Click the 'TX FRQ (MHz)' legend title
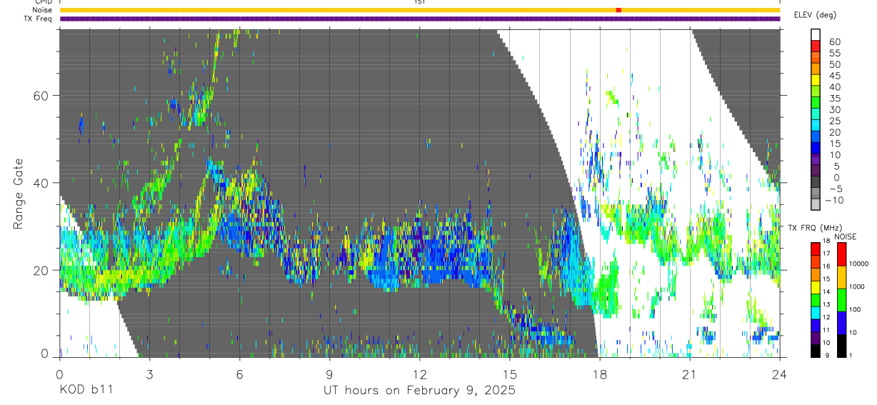Viewport: 877px width, 405px height. [815, 227]
